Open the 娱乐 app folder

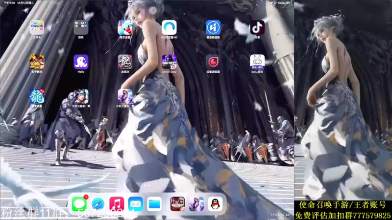[81, 27]
